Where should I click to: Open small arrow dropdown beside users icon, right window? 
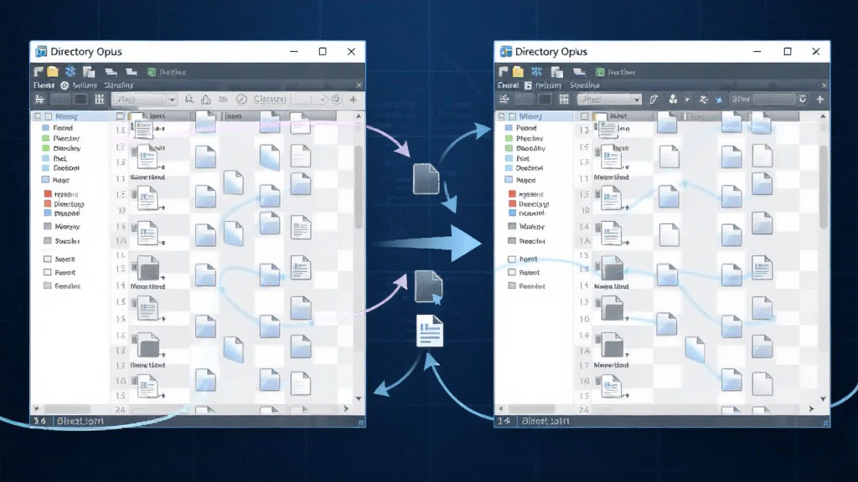(x=687, y=100)
